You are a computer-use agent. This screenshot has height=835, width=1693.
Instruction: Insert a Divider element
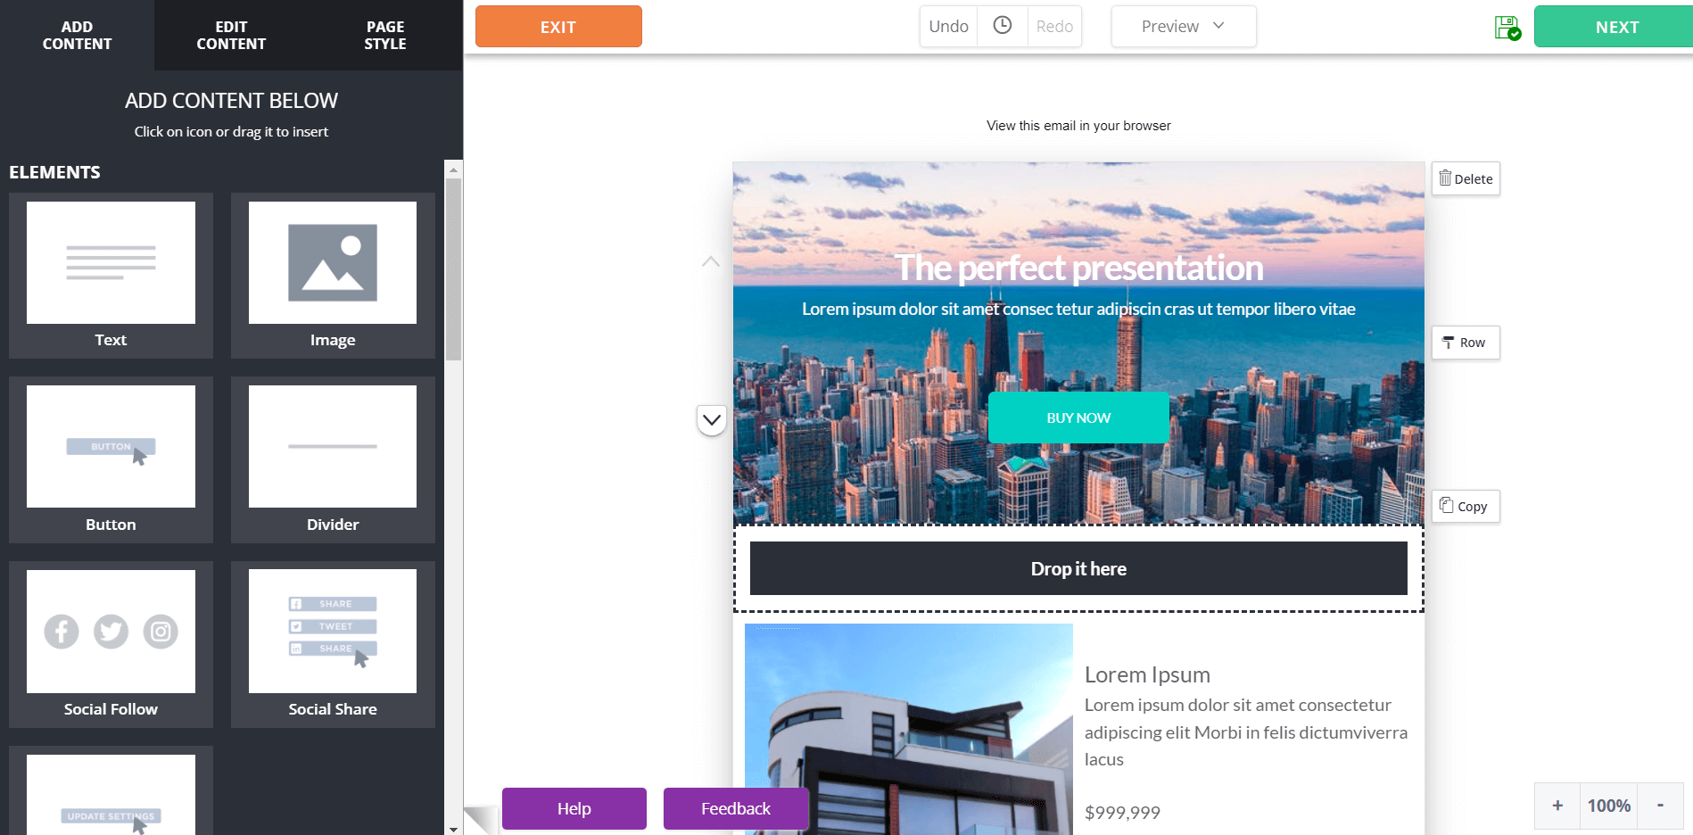[333, 460]
